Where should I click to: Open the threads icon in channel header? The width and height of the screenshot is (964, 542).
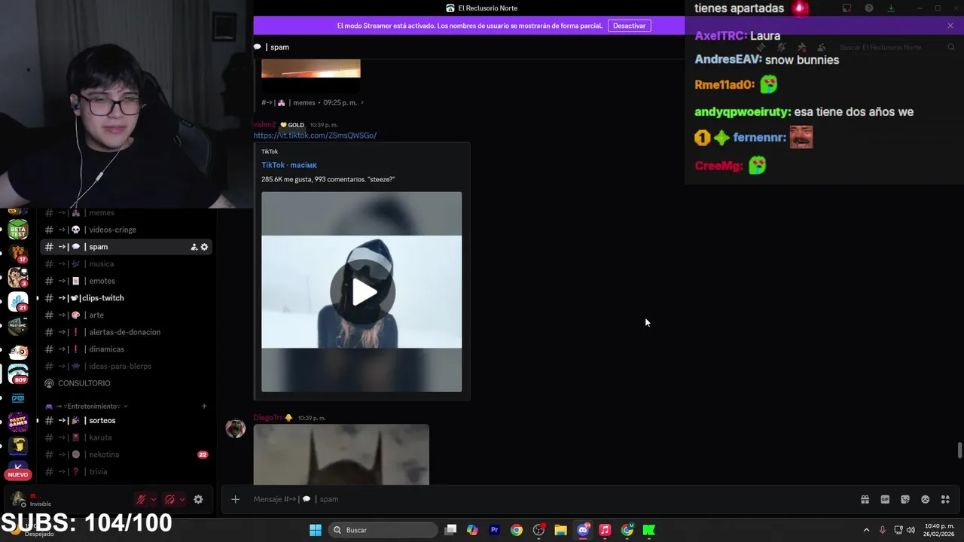(761, 47)
